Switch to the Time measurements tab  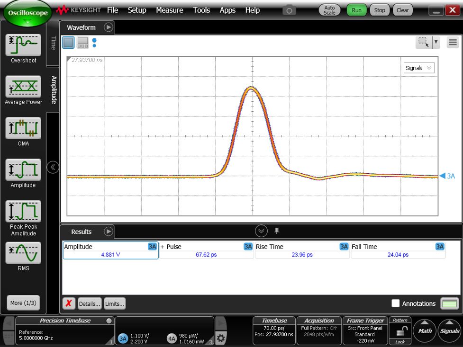coord(53,44)
